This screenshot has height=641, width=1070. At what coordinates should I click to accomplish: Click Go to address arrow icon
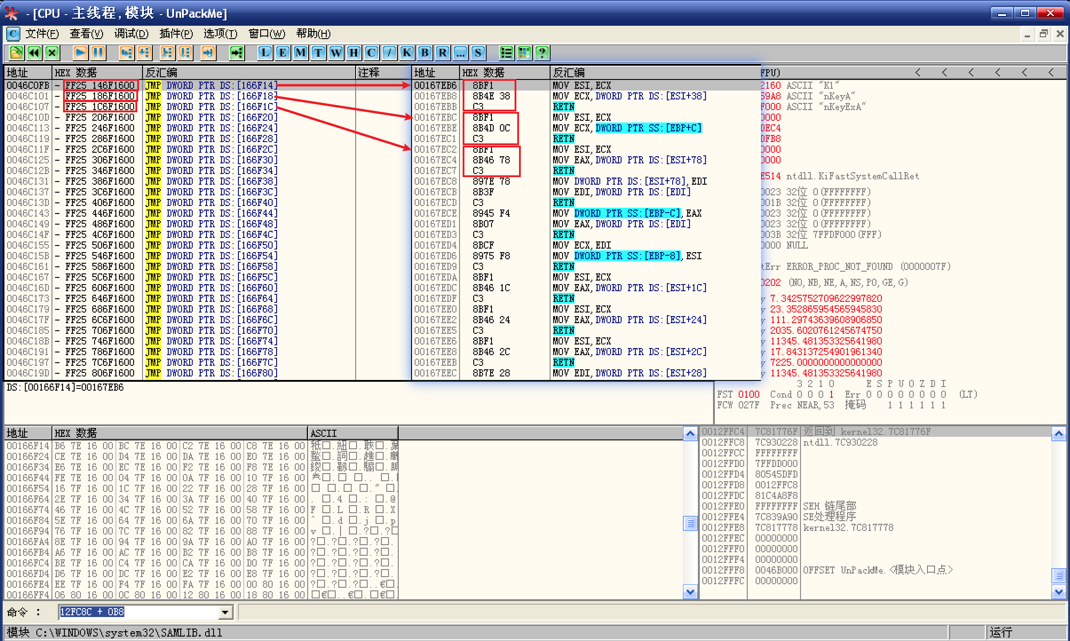point(237,53)
